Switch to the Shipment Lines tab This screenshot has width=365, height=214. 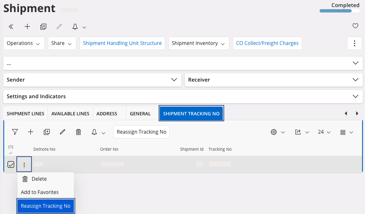(25, 114)
